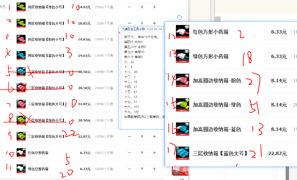
Task: Click stock text 10050个可售
Action: (104, 137)
